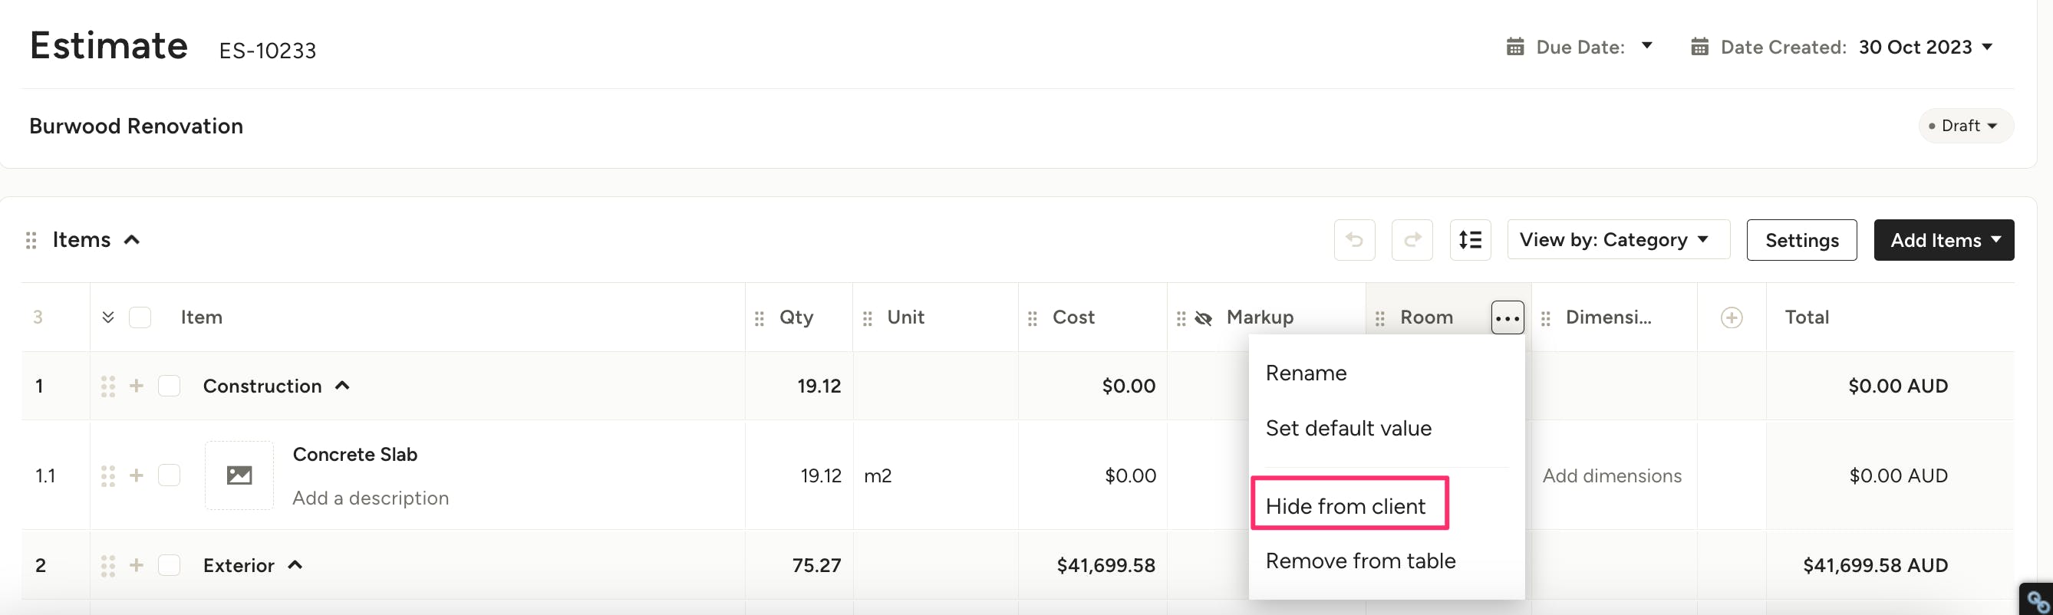Click the row height spacing icon
The height and width of the screenshot is (615, 2053).
pyautogui.click(x=1470, y=240)
